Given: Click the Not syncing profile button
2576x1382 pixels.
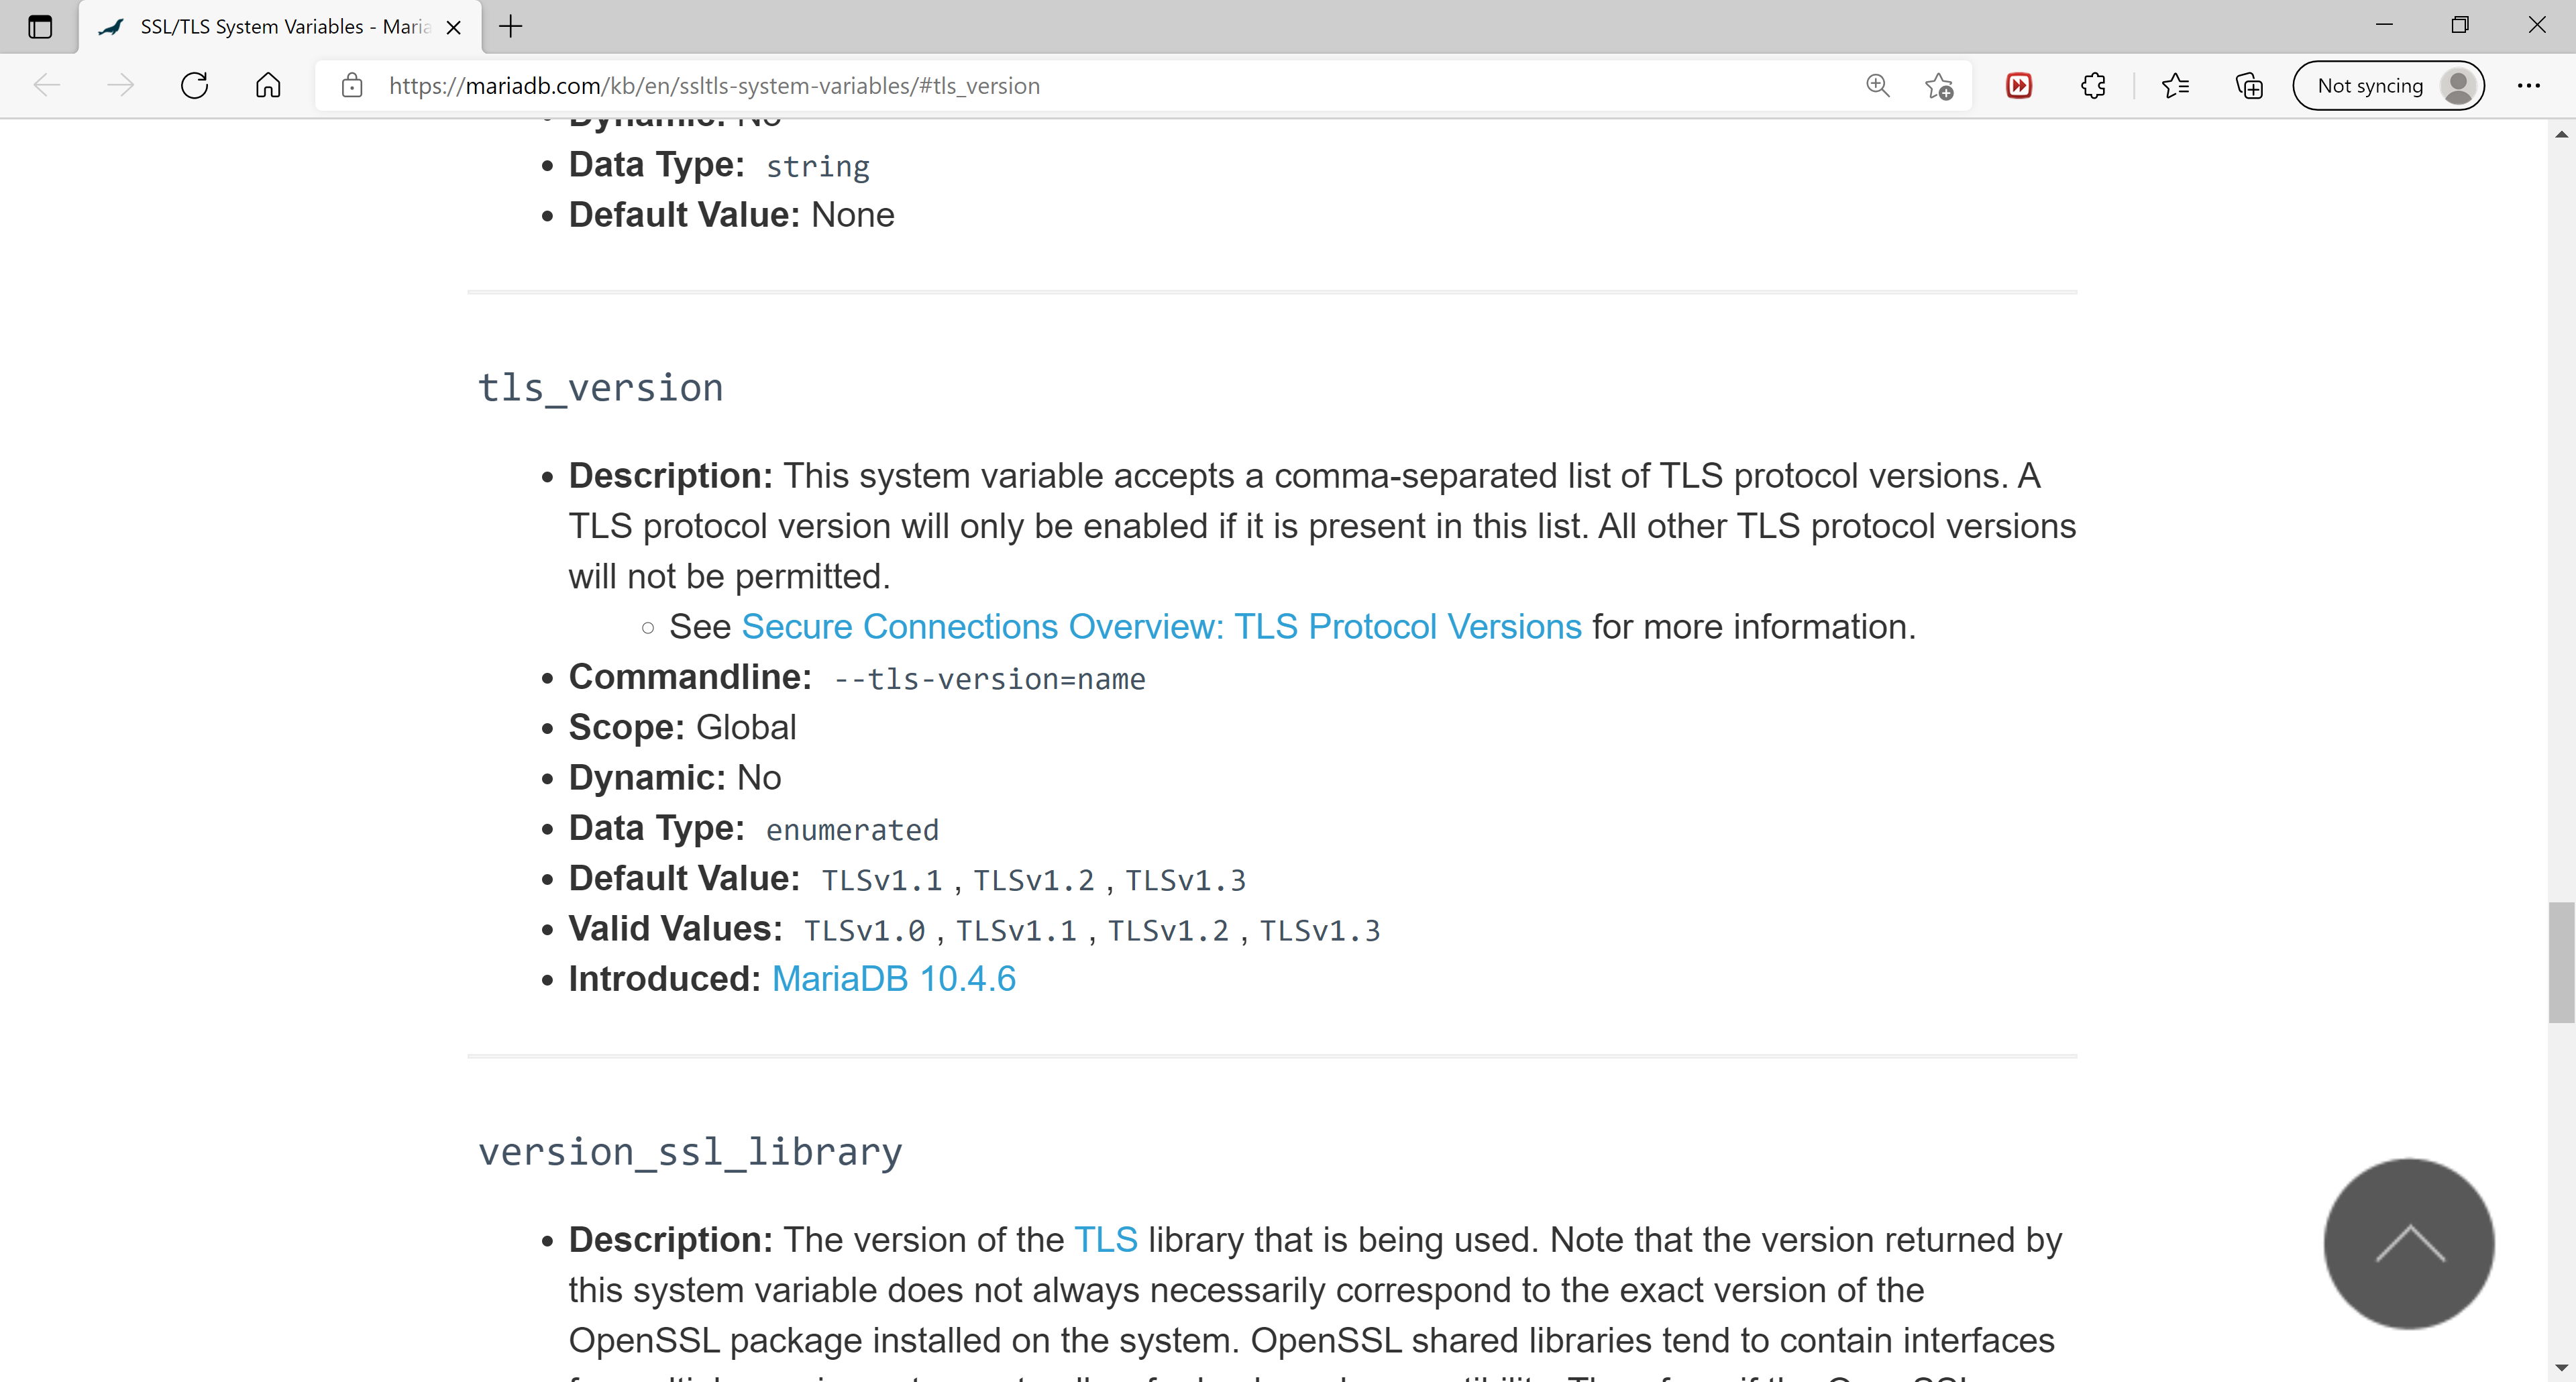Looking at the screenshot, I should coord(2388,86).
